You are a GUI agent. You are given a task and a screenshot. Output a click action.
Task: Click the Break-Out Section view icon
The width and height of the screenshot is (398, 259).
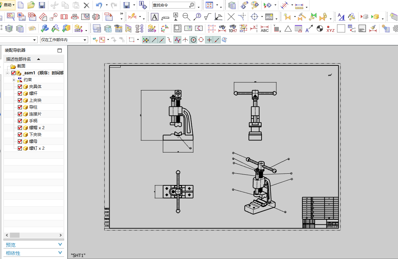click(x=85, y=17)
